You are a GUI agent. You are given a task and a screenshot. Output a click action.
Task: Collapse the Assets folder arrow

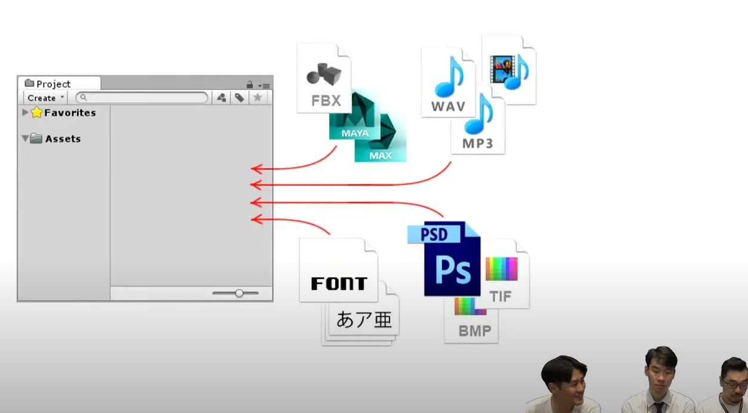coord(25,138)
